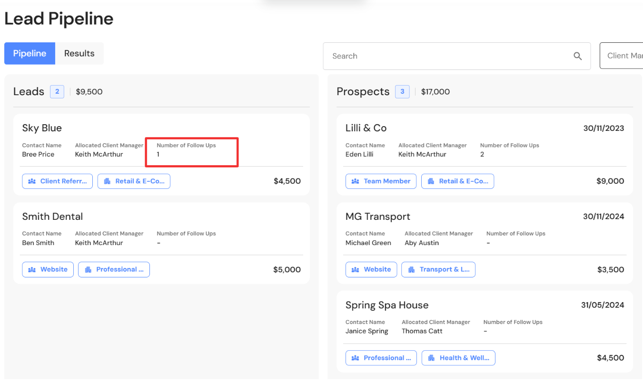643x384 pixels.
Task: Click building icon on Transport tag
Action: tap(411, 270)
